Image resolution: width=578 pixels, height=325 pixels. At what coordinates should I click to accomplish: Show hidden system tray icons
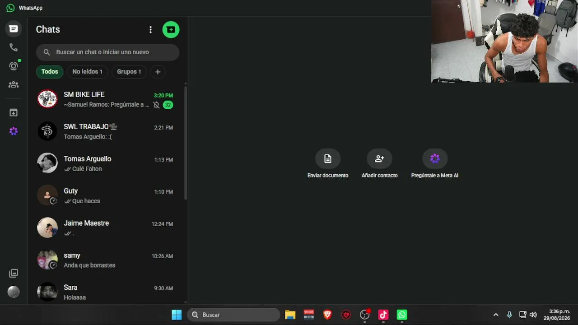click(496, 315)
